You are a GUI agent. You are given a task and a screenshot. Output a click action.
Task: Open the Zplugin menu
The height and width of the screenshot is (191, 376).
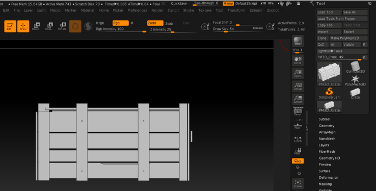point(256,10)
